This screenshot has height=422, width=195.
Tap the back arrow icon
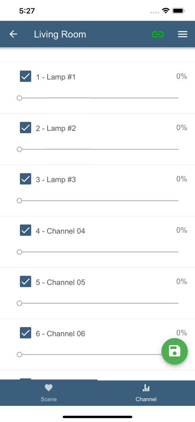click(13, 34)
